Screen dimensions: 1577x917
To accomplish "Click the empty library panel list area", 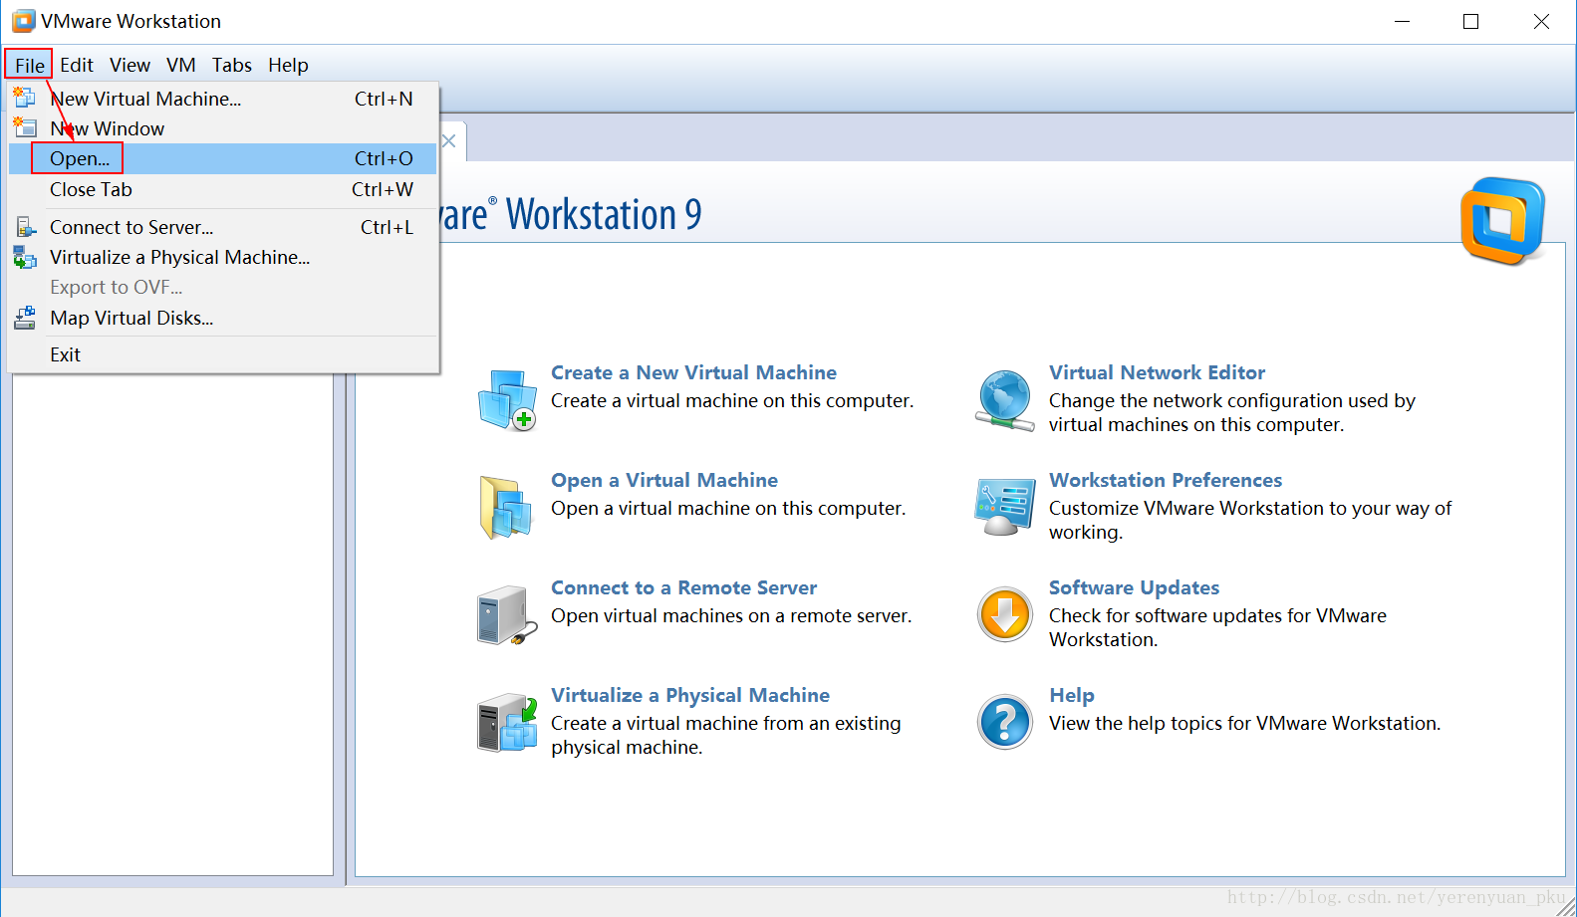I will (172, 625).
